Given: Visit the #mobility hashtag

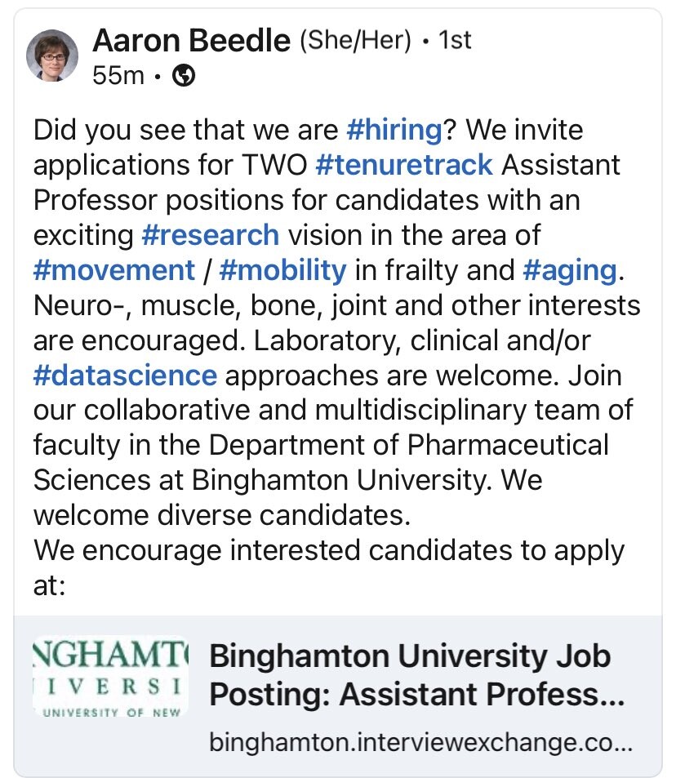Looking at the screenshot, I should click(x=282, y=270).
